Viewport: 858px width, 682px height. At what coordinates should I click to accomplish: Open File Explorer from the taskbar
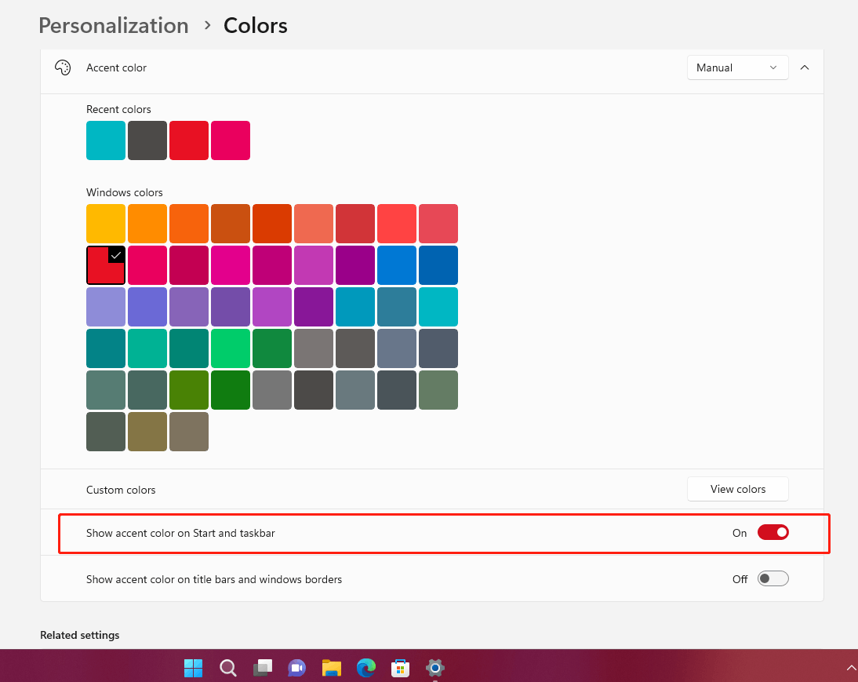pos(331,668)
